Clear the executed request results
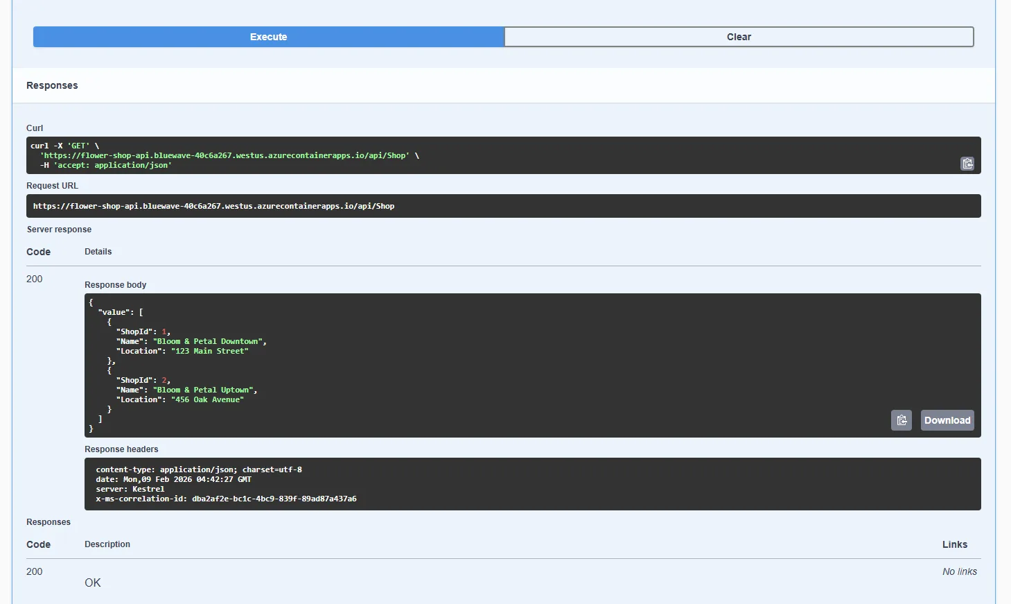The width and height of the screenshot is (1011, 604). pyautogui.click(x=739, y=37)
